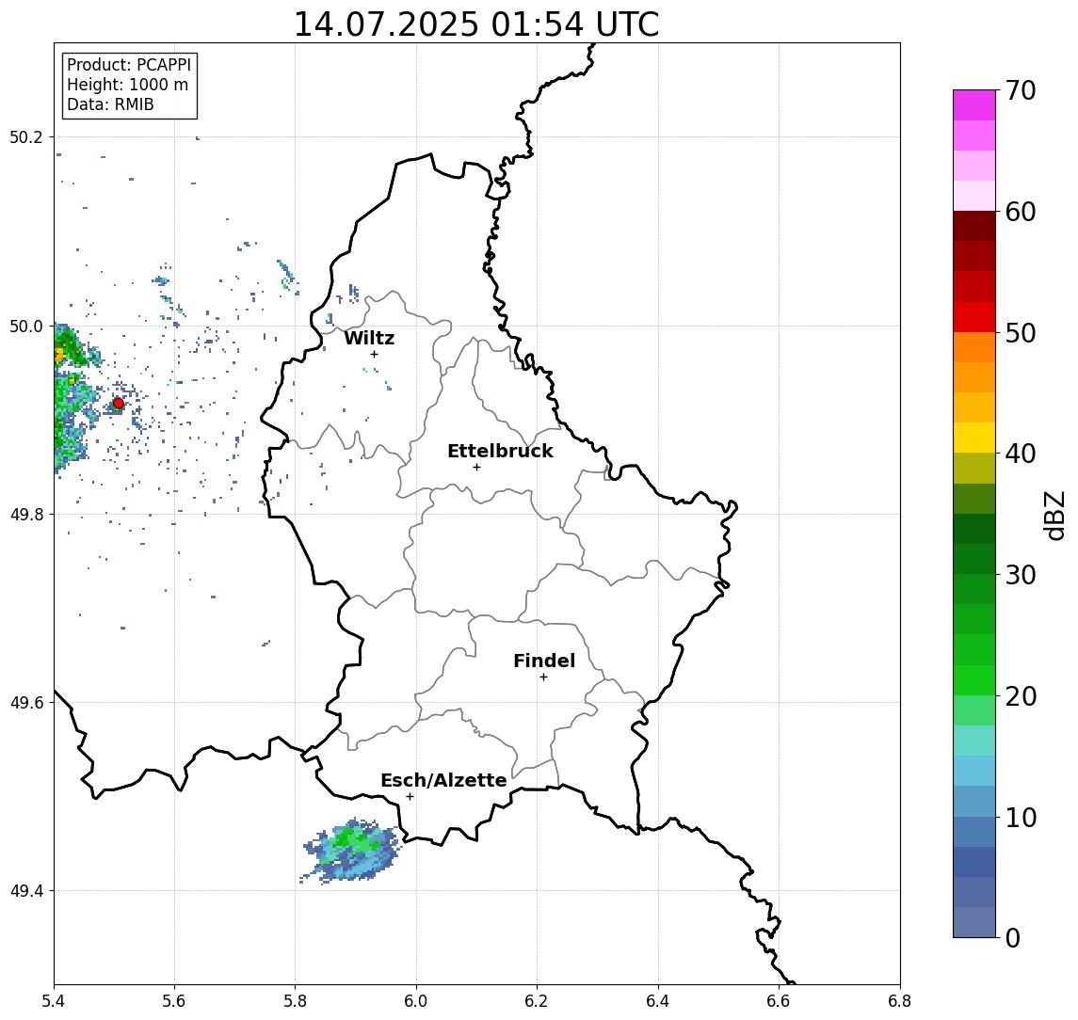Click the latitude axis label "49.6"

click(x=25, y=703)
